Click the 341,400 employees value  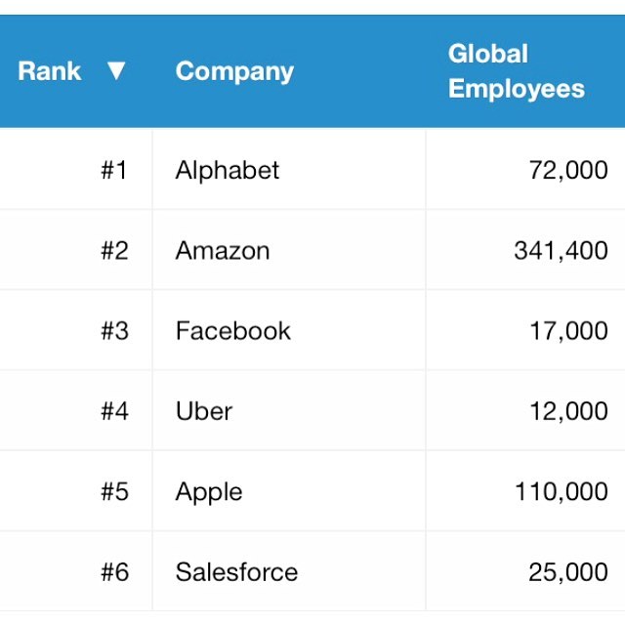click(x=561, y=251)
